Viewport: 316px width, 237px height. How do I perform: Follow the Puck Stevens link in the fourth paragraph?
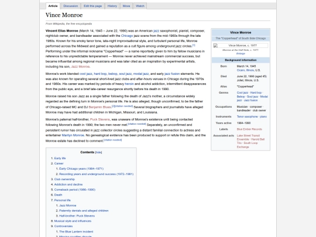pos(100,119)
